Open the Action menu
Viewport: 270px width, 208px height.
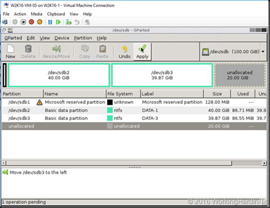pyautogui.click(x=20, y=14)
